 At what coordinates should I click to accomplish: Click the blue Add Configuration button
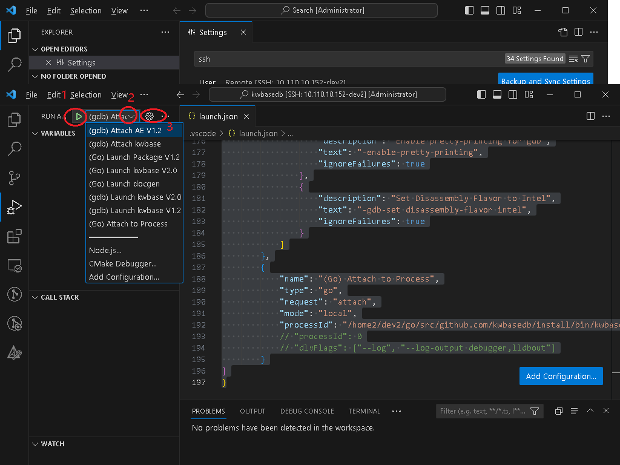(561, 375)
